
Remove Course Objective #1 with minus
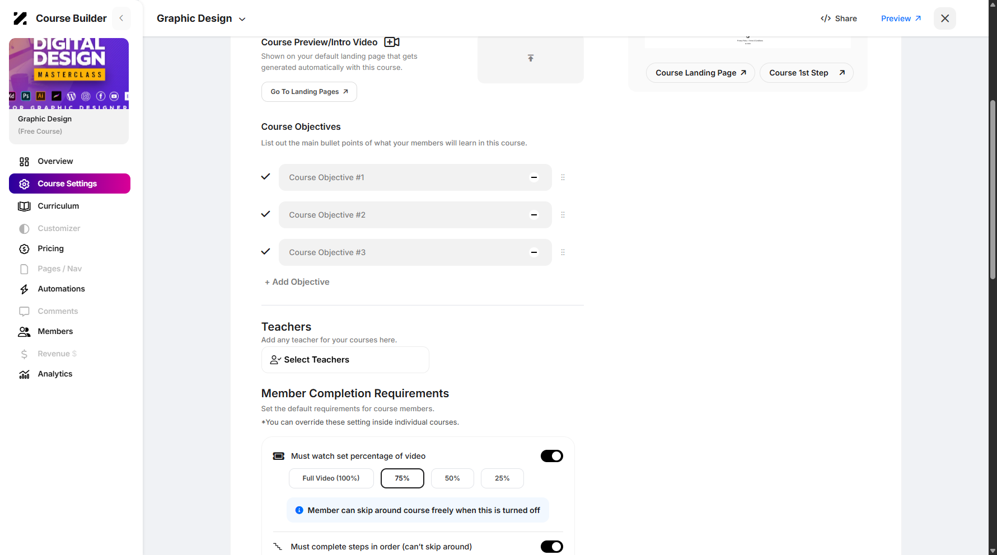(534, 177)
